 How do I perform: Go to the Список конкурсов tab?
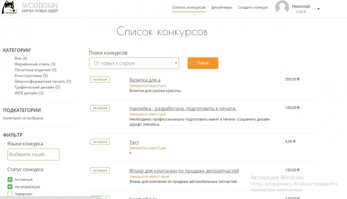point(189,8)
